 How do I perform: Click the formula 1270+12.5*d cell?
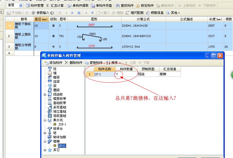[x=143, y=47]
